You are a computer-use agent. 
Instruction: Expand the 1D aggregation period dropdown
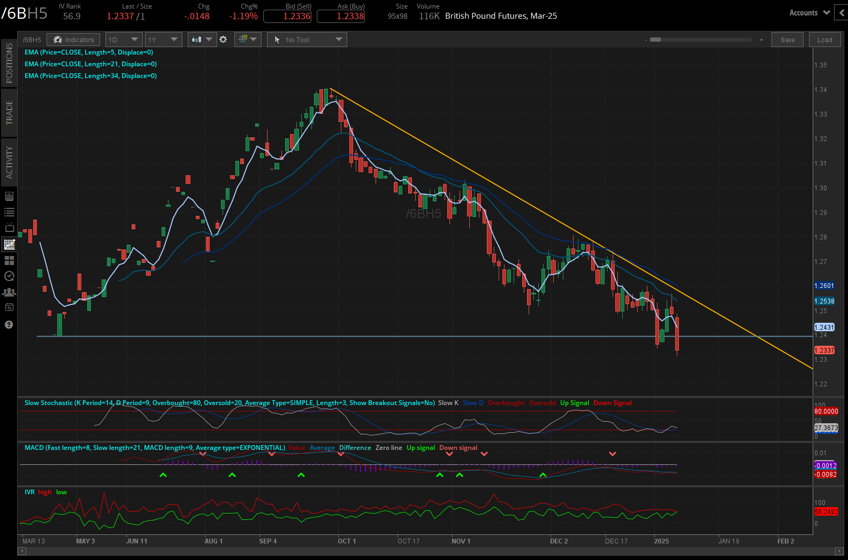click(x=124, y=40)
